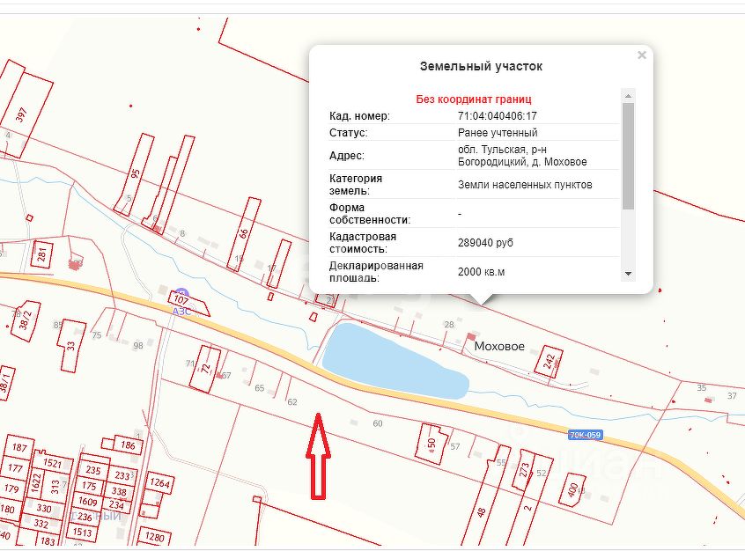Viewport: 745px width, 551px height.
Task: Click the 'Форма собственности:' label
Action: point(370,214)
